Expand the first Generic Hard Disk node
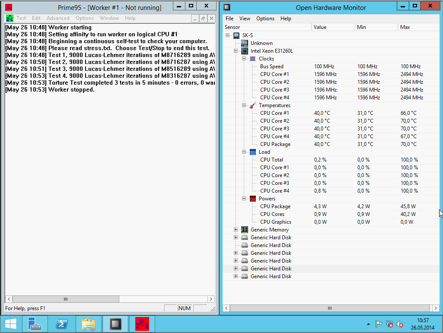The width and height of the screenshot is (443, 333). [236, 238]
